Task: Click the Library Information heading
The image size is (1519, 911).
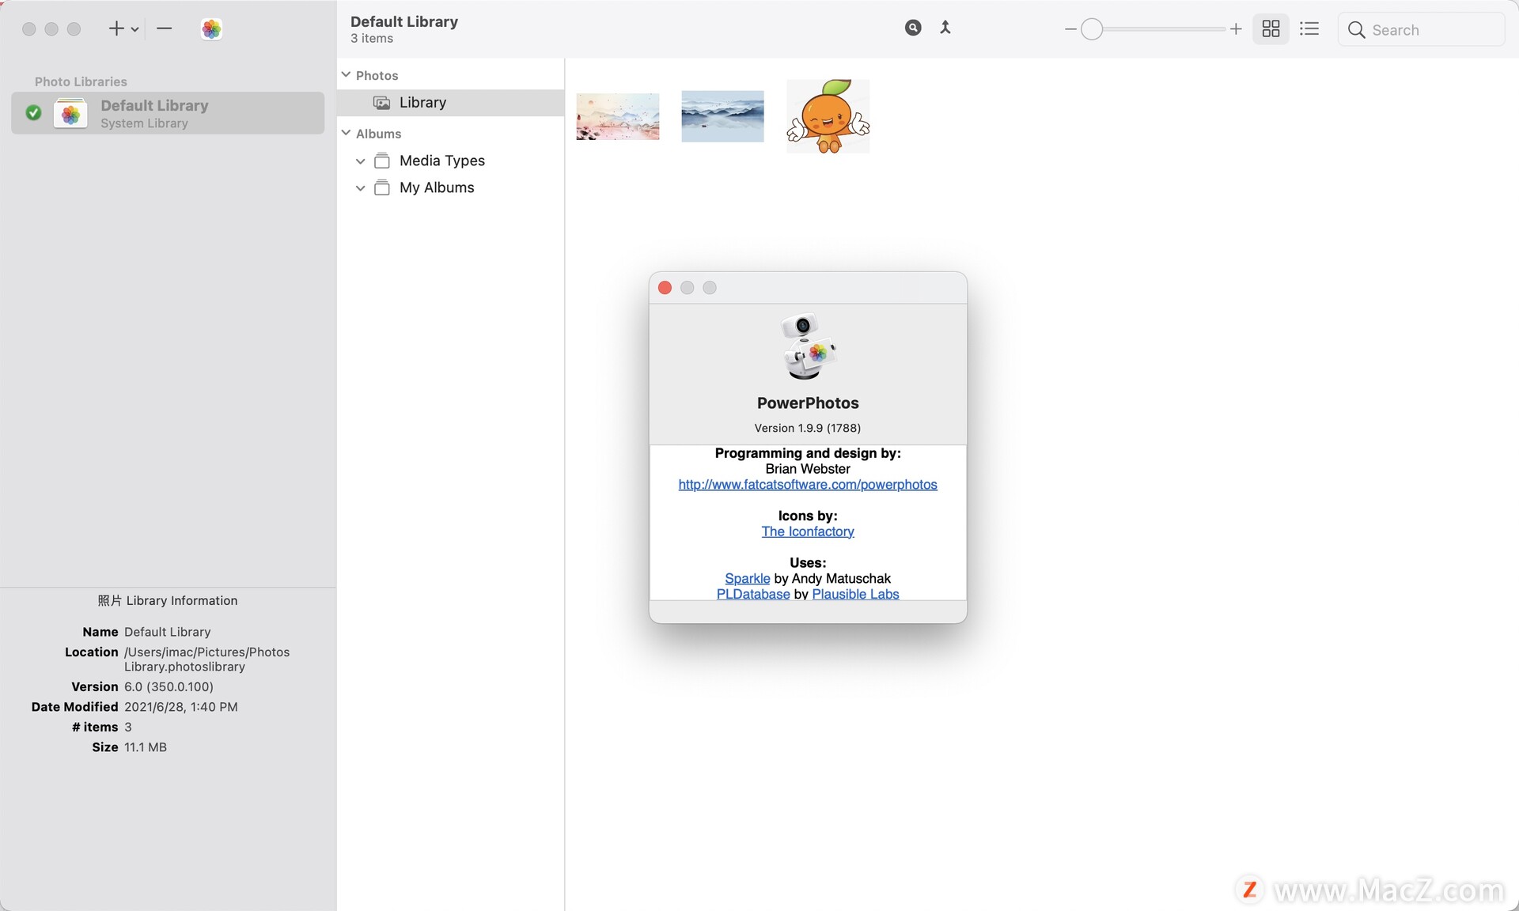Action: 168,601
